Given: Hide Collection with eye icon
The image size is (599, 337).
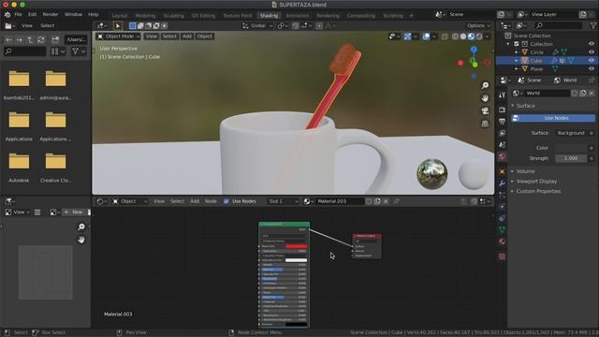Looking at the screenshot, I should pos(592,44).
